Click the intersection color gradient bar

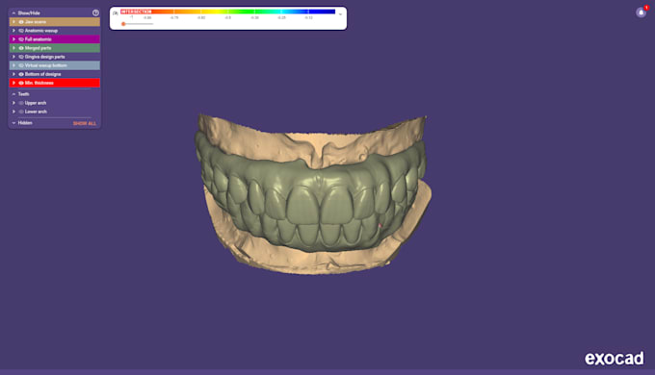pos(228,12)
